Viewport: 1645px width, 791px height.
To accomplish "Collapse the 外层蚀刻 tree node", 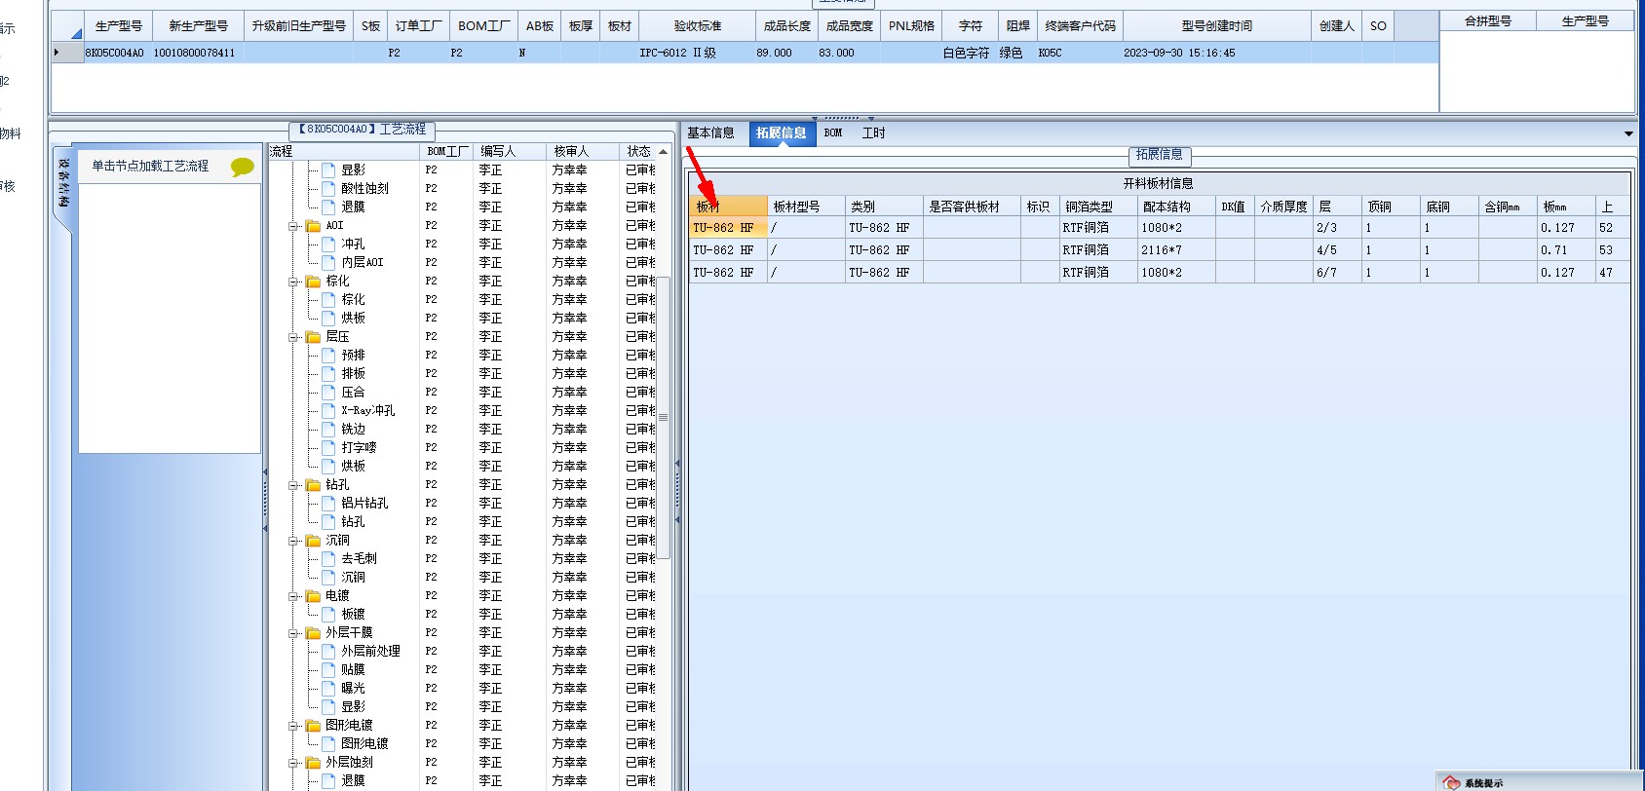I will click(x=293, y=763).
